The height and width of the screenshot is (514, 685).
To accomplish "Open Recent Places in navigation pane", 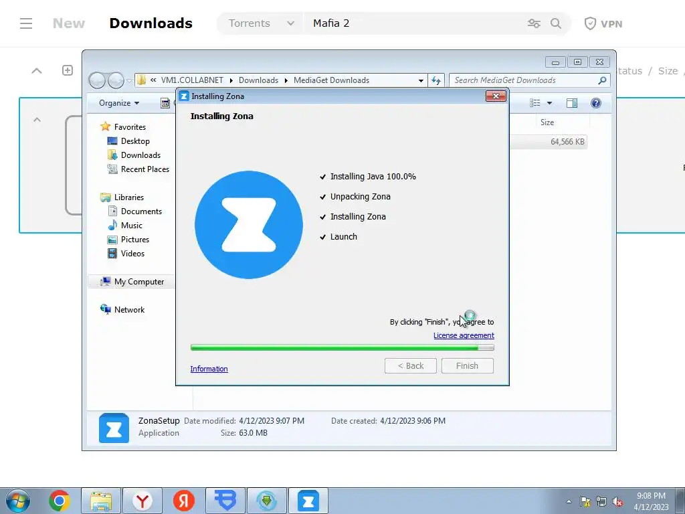I will click(144, 169).
